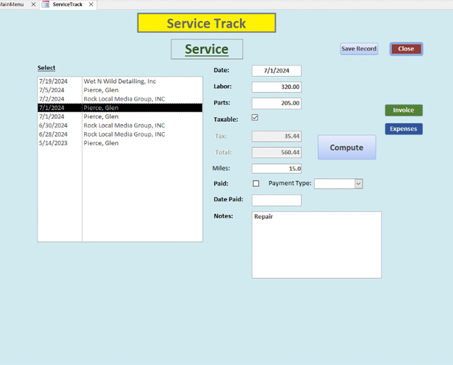Click inside the Notes text box
Image resolution: width=453 pixels, height=365 pixels.
tap(316, 245)
